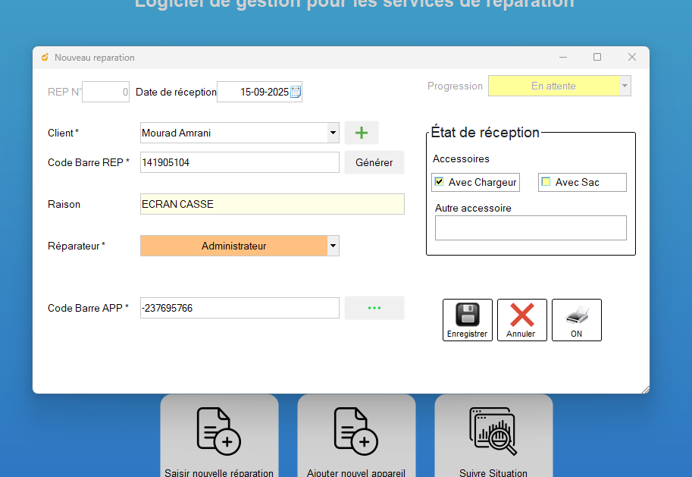Viewport: 692px width, 477px height.
Task: Open the Suivre Situation tile
Action: coord(493,436)
